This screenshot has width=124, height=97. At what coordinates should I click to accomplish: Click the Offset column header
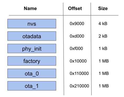tap(75, 8)
